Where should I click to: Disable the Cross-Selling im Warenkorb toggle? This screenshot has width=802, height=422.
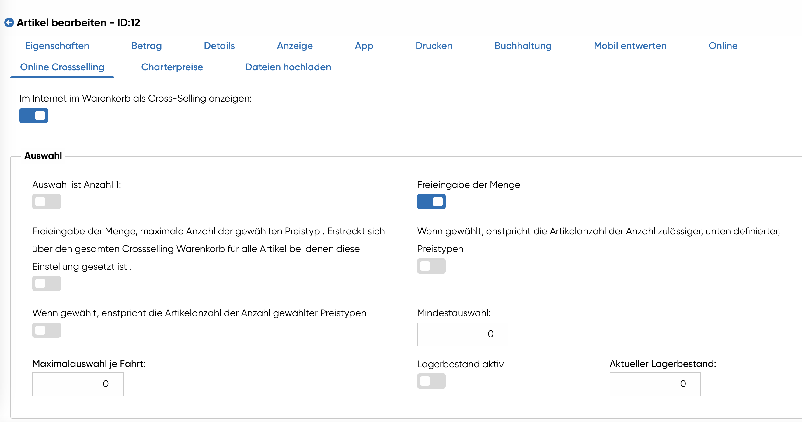34,116
